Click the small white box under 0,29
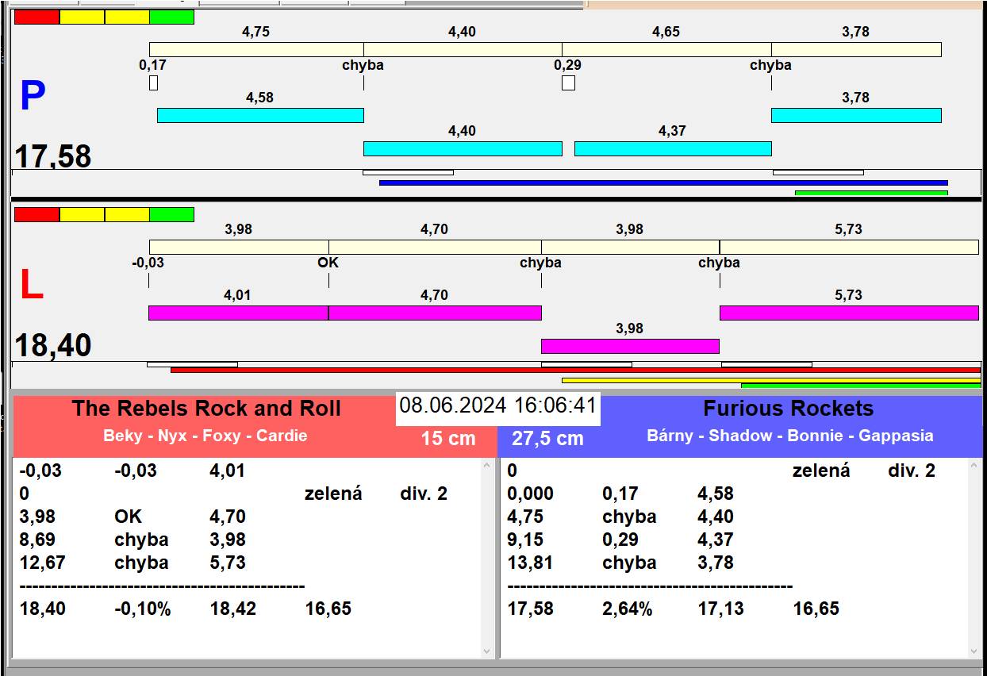Viewport: 987px width, 676px height. pos(568,83)
